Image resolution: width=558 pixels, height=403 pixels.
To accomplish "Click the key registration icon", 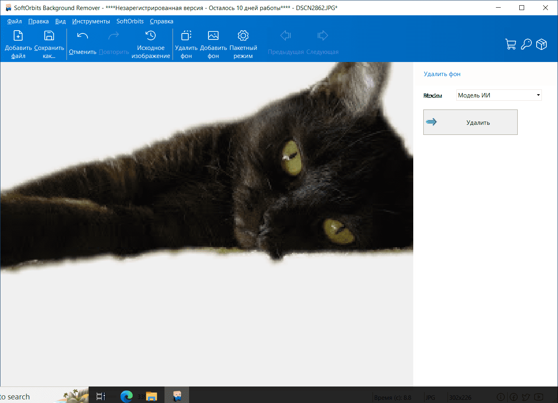I will (x=526, y=44).
